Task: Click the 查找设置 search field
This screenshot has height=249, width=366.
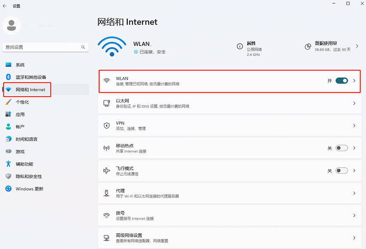Action: click(45, 47)
